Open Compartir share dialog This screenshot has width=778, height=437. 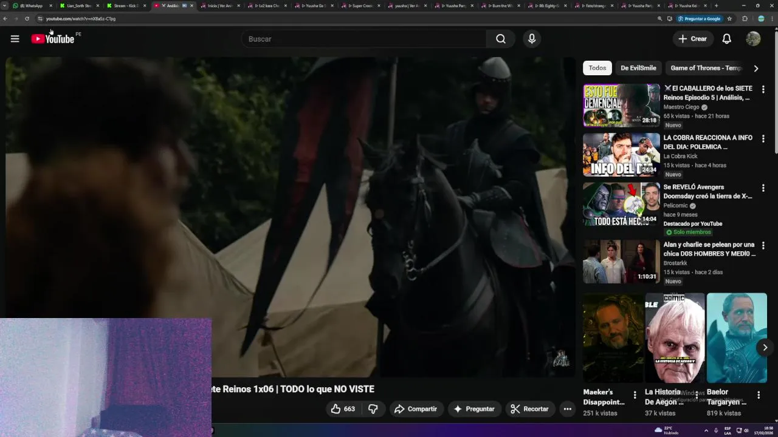click(x=416, y=409)
